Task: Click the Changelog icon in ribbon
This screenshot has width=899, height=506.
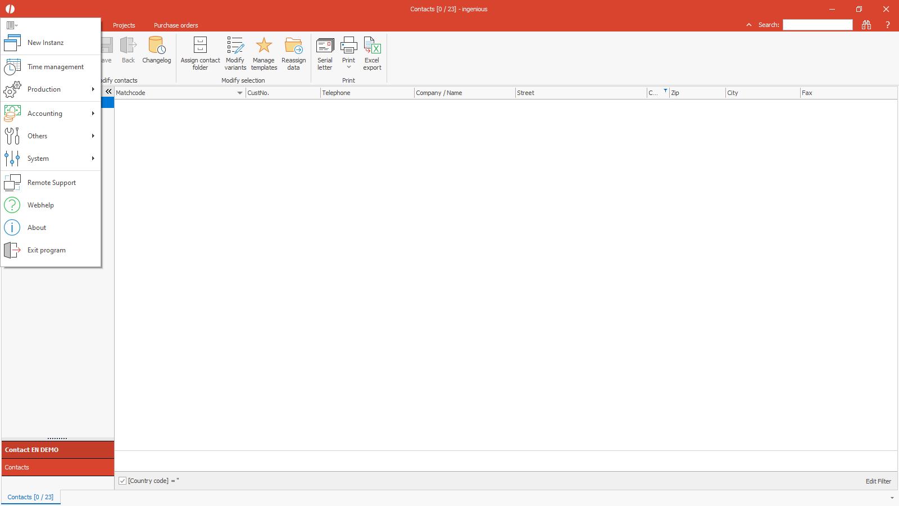Action: [x=156, y=46]
